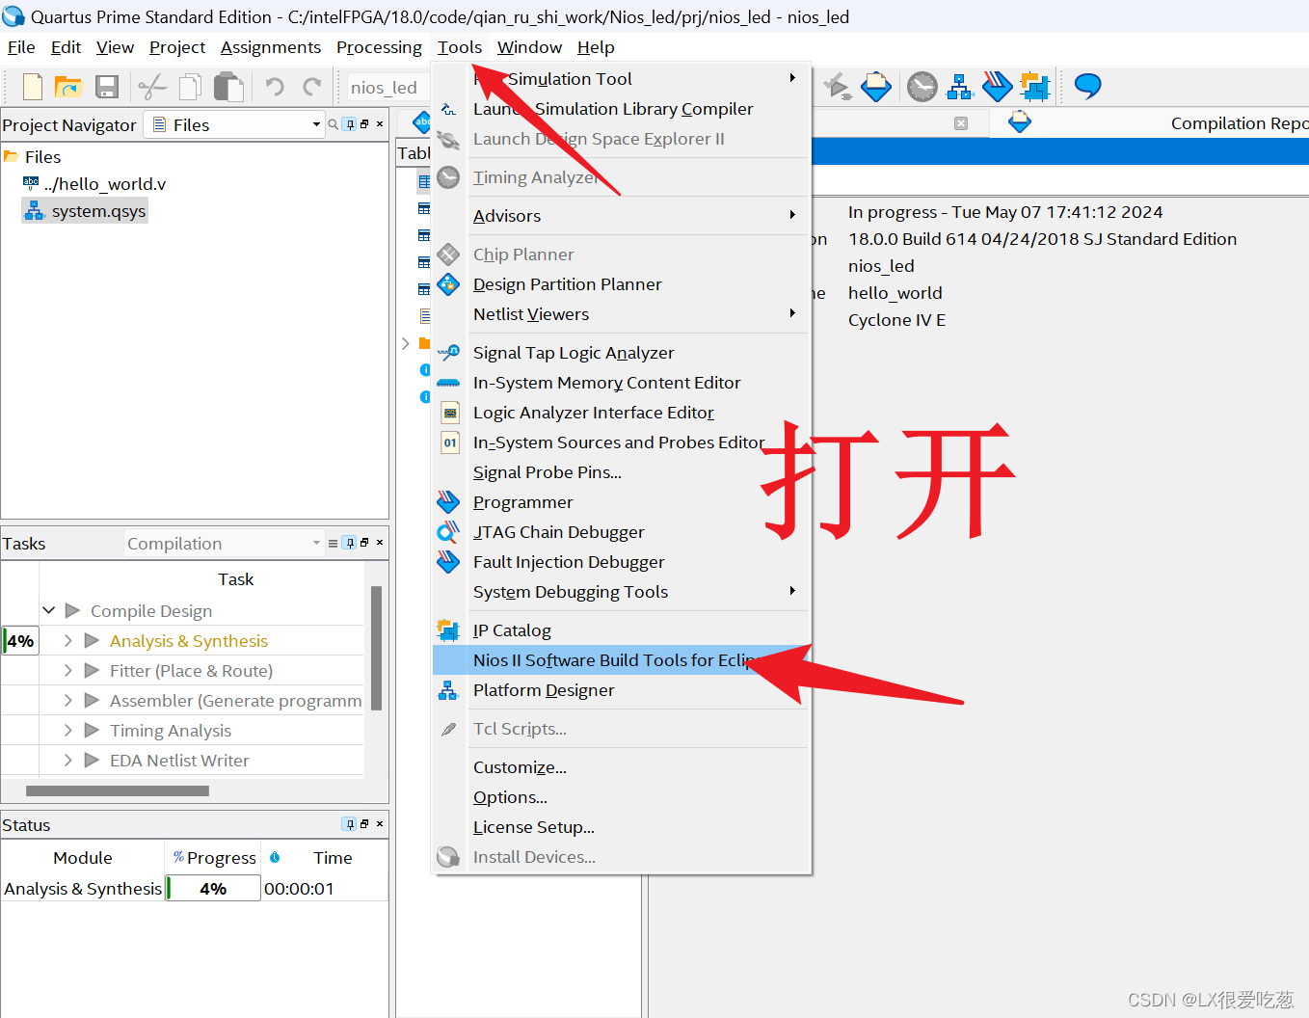
Task: Click the Save toolbar icon
Action: pos(107,87)
